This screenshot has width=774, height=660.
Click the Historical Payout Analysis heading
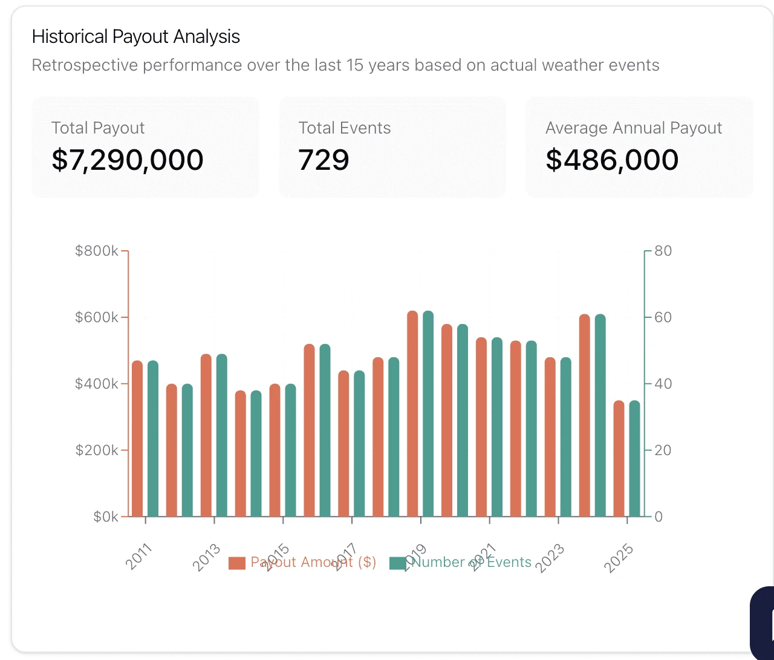(x=136, y=37)
